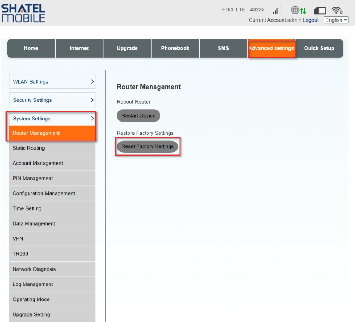
Task: Expand the Security Settings section
Action: pos(52,100)
